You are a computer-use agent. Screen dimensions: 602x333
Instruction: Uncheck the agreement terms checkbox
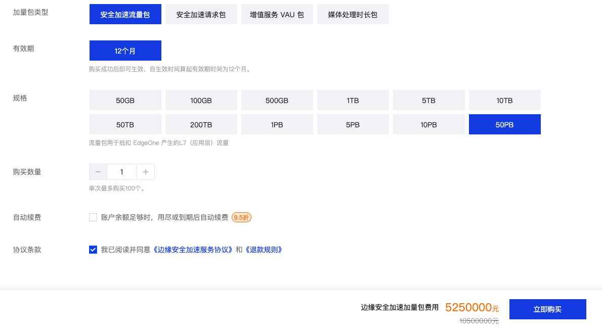click(93, 250)
